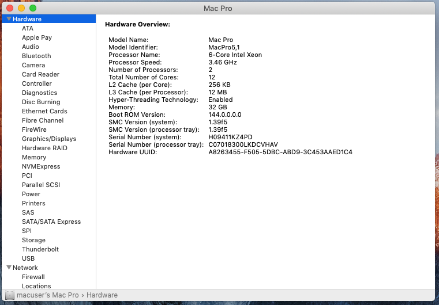This screenshot has height=305, width=439.
Task: Open the PCI section
Action: pyautogui.click(x=27, y=176)
